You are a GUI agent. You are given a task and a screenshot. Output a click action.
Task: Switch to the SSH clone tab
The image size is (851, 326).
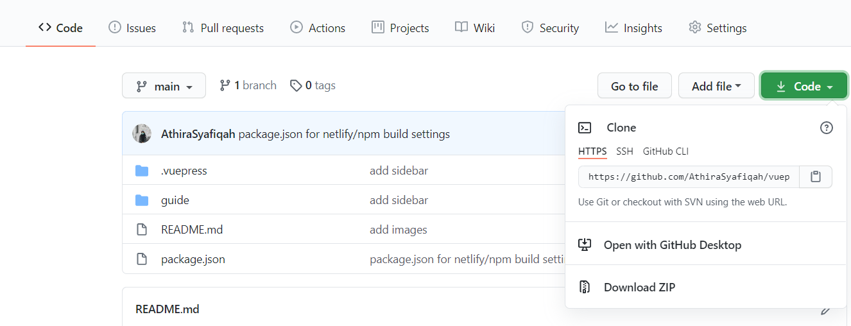coord(624,151)
